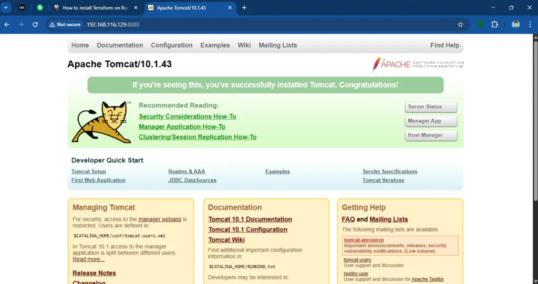Open Tomcat 10.1 Configuration link

(x=248, y=230)
